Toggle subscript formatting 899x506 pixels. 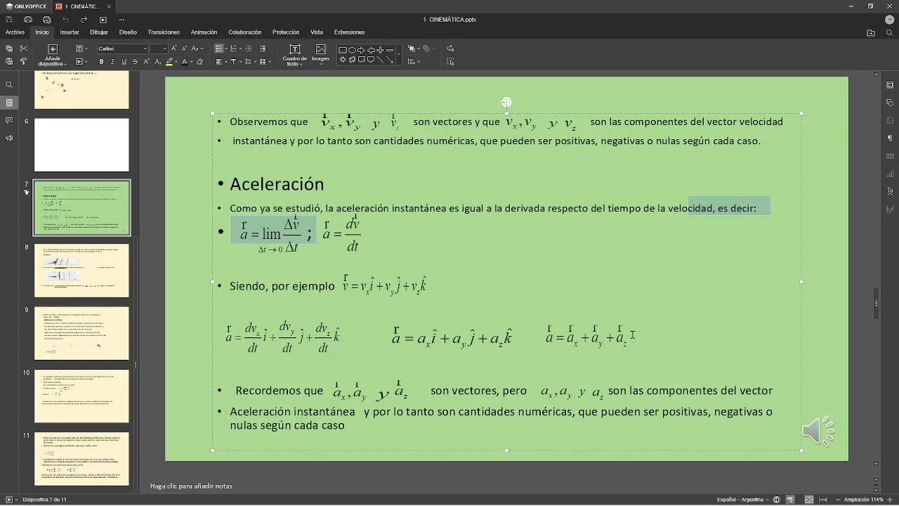pyautogui.click(x=158, y=62)
